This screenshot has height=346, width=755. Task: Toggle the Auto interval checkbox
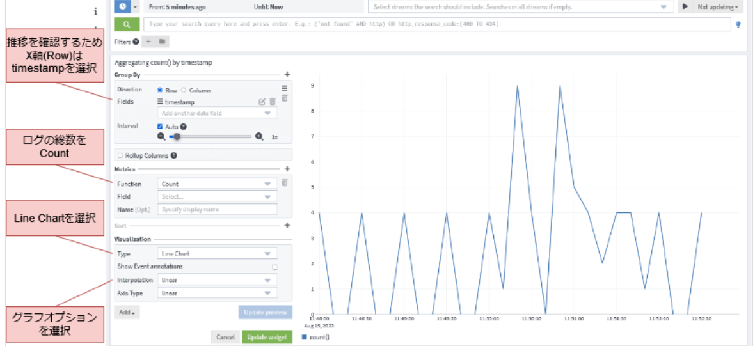click(x=161, y=126)
